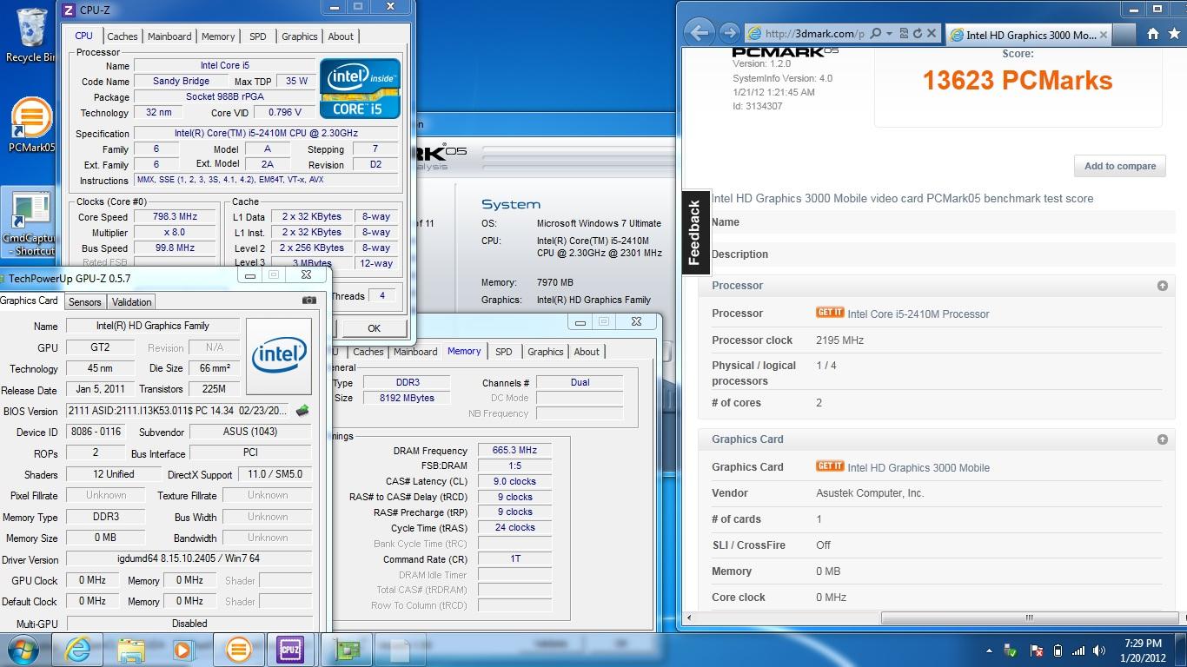Click the Intel Core i5 badge in CPU-Z

click(x=360, y=89)
